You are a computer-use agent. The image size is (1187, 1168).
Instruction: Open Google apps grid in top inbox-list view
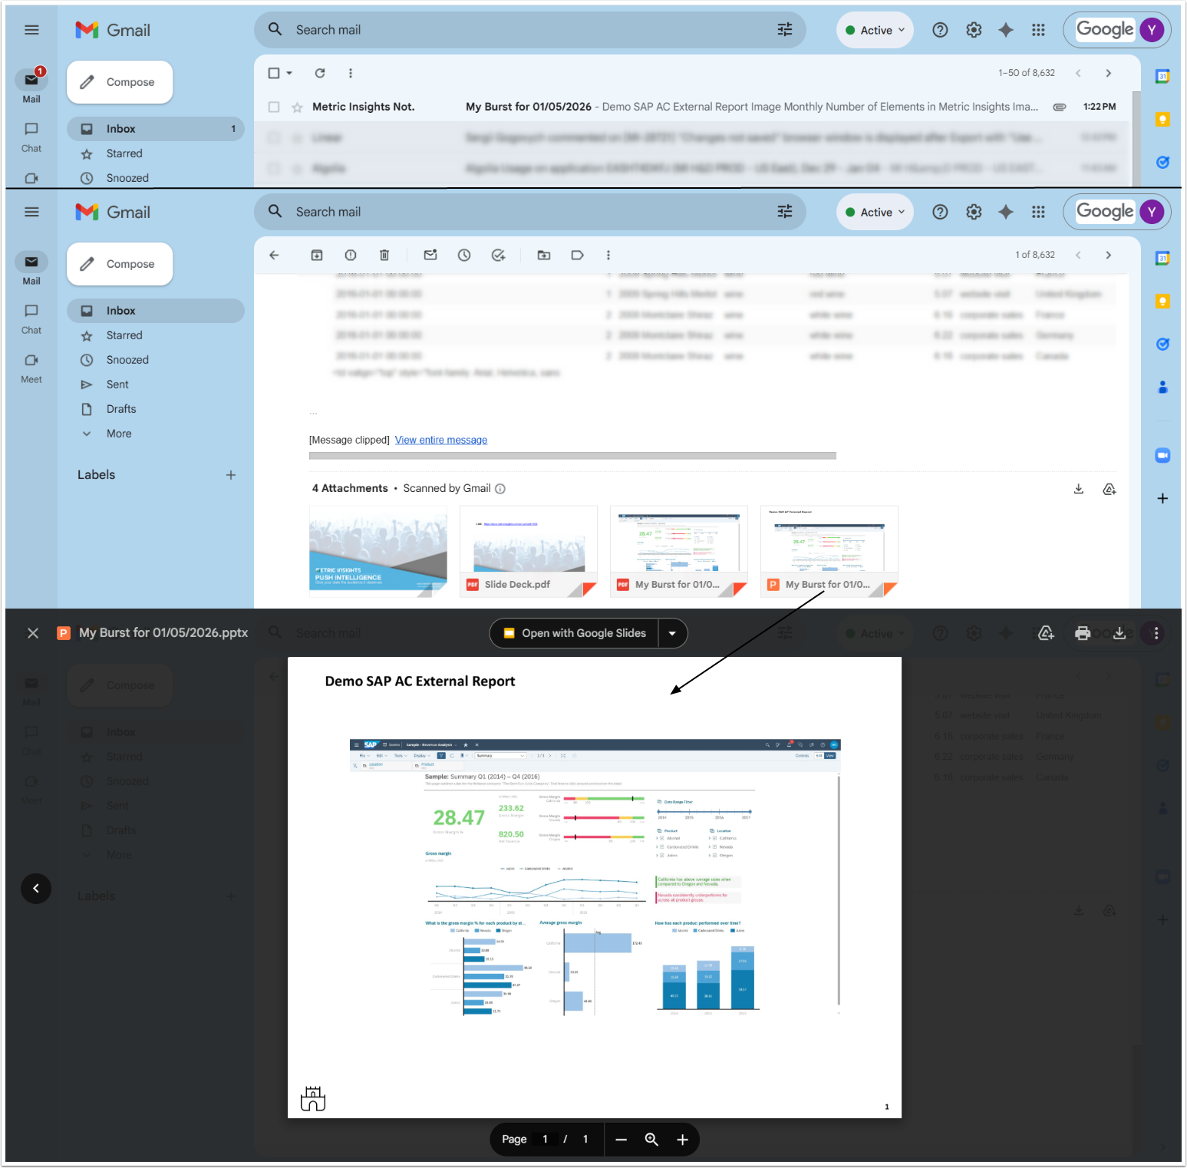tap(1038, 30)
